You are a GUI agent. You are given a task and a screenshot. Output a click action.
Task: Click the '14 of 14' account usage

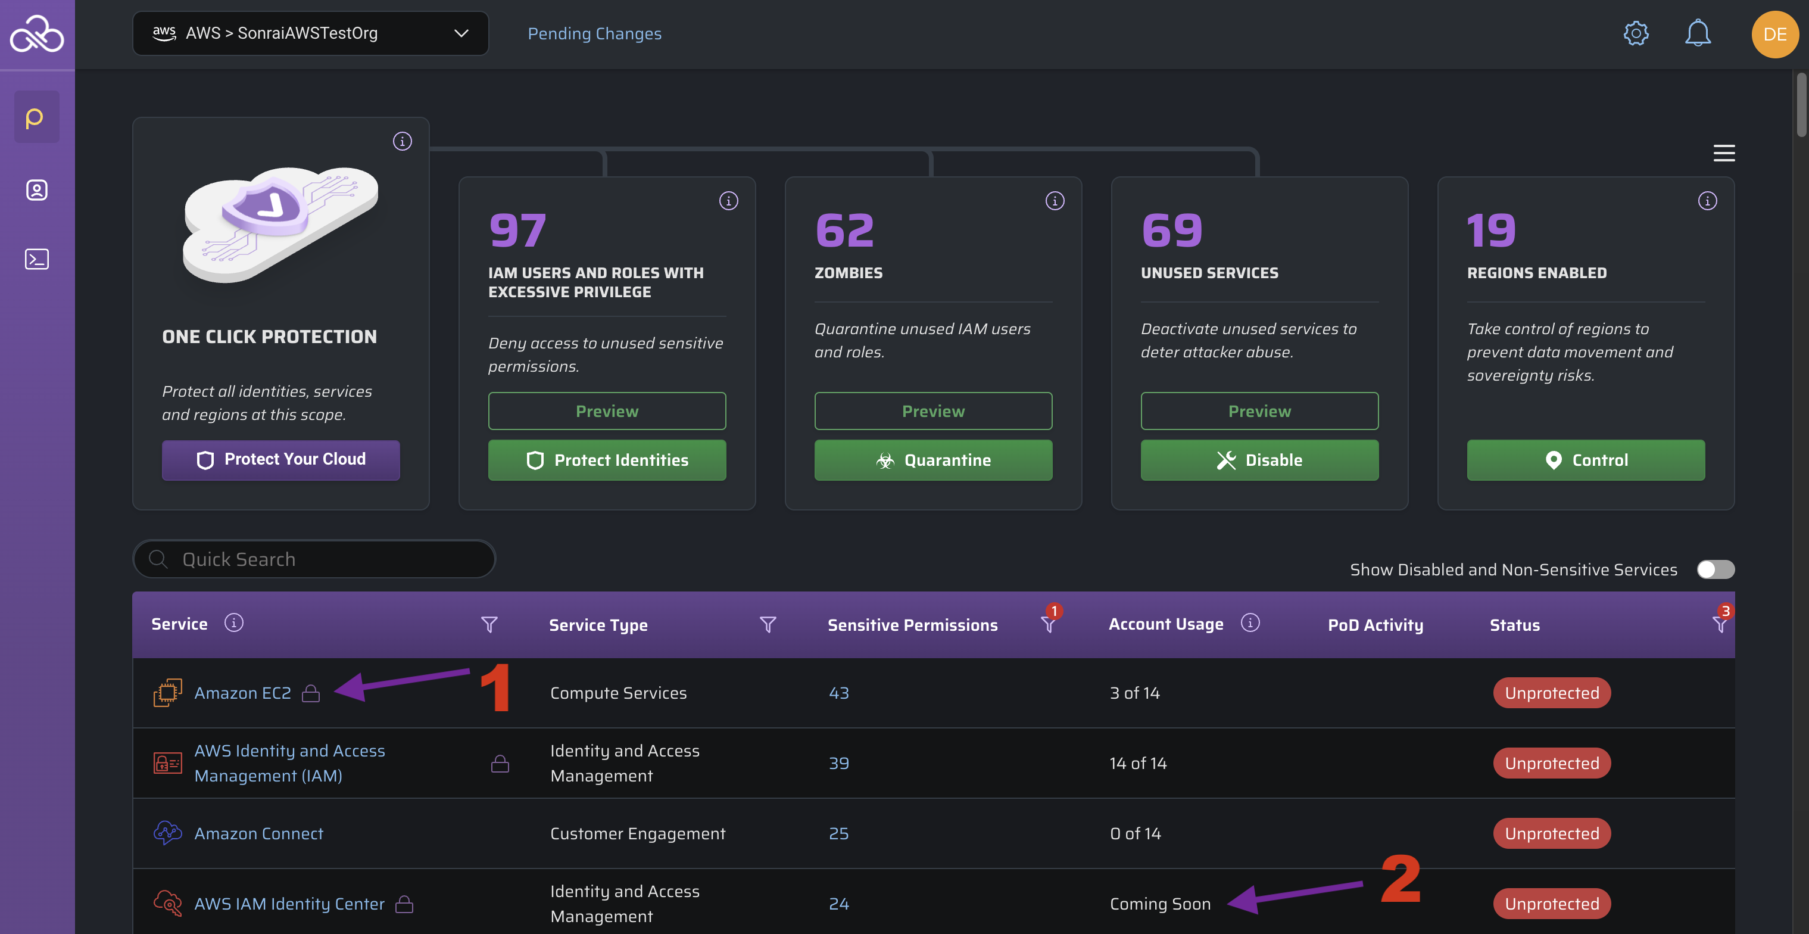(x=1138, y=764)
